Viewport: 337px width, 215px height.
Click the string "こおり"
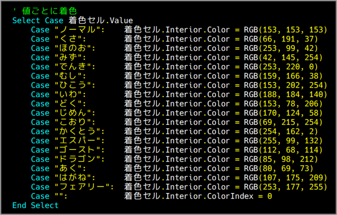point(73,122)
